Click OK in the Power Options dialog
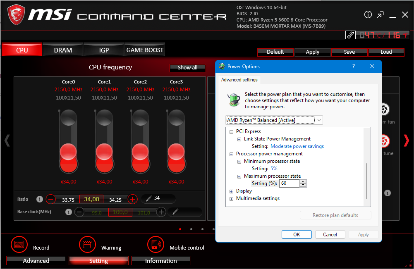Screen dimensions: 414x269 (x=297, y=234)
